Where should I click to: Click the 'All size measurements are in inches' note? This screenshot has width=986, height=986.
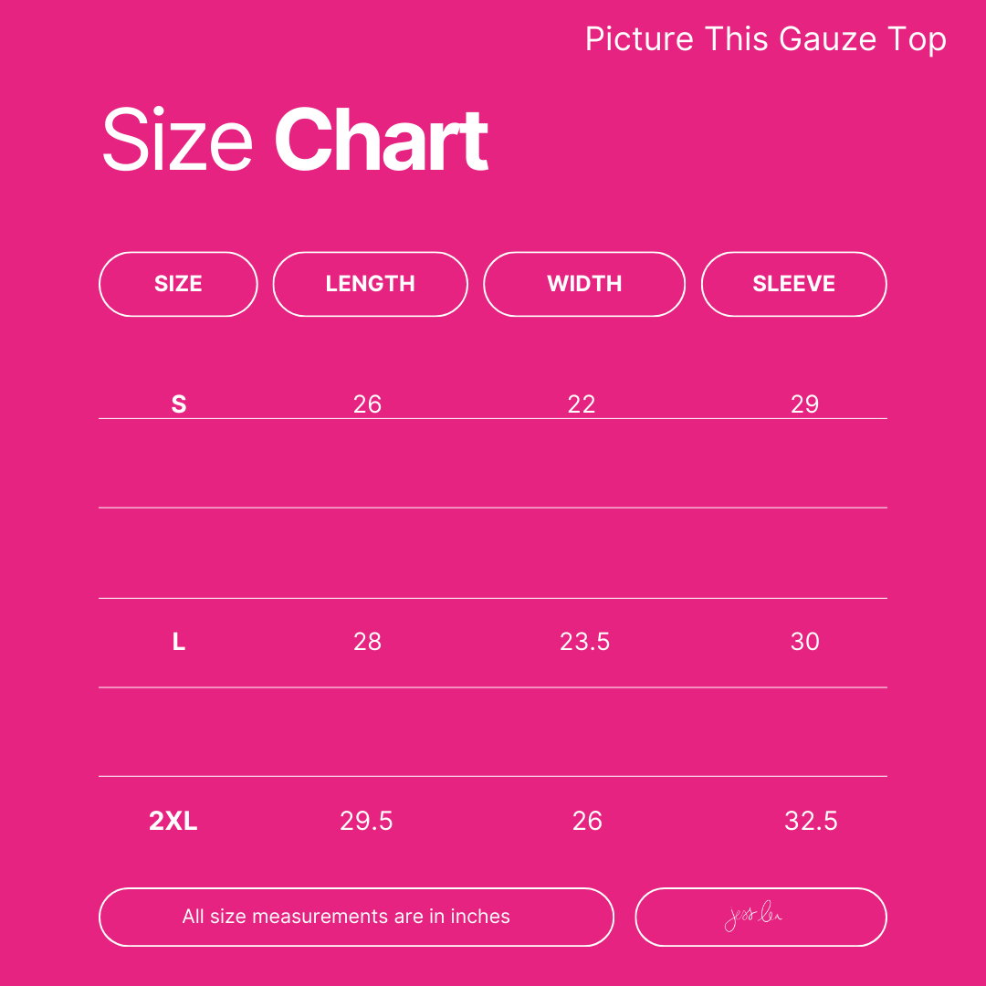click(x=346, y=917)
